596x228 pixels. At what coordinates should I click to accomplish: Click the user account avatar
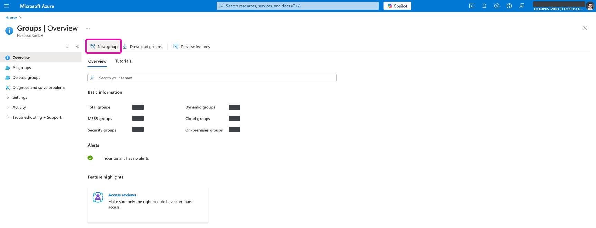[x=590, y=6]
